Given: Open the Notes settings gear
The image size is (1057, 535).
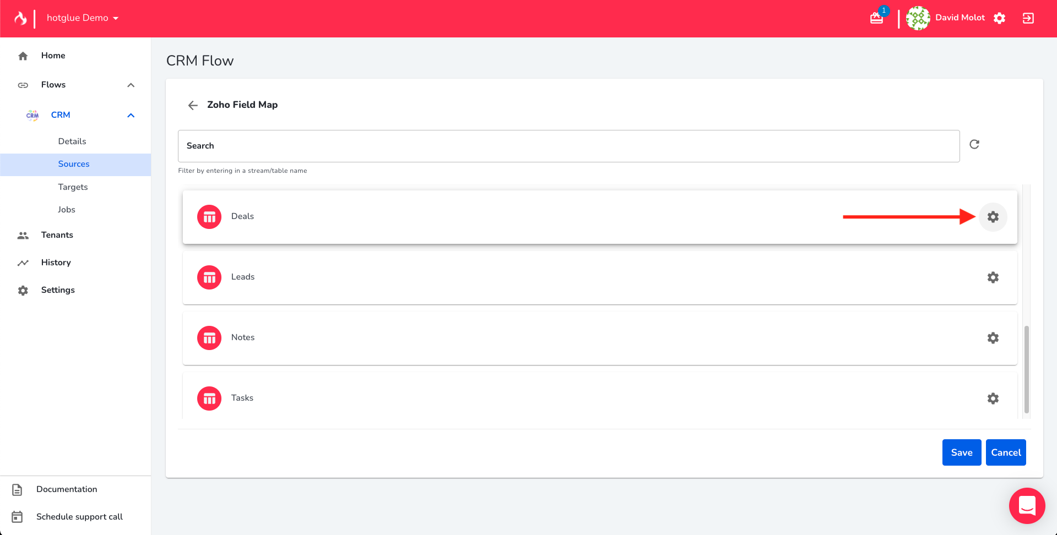Looking at the screenshot, I should click(993, 338).
